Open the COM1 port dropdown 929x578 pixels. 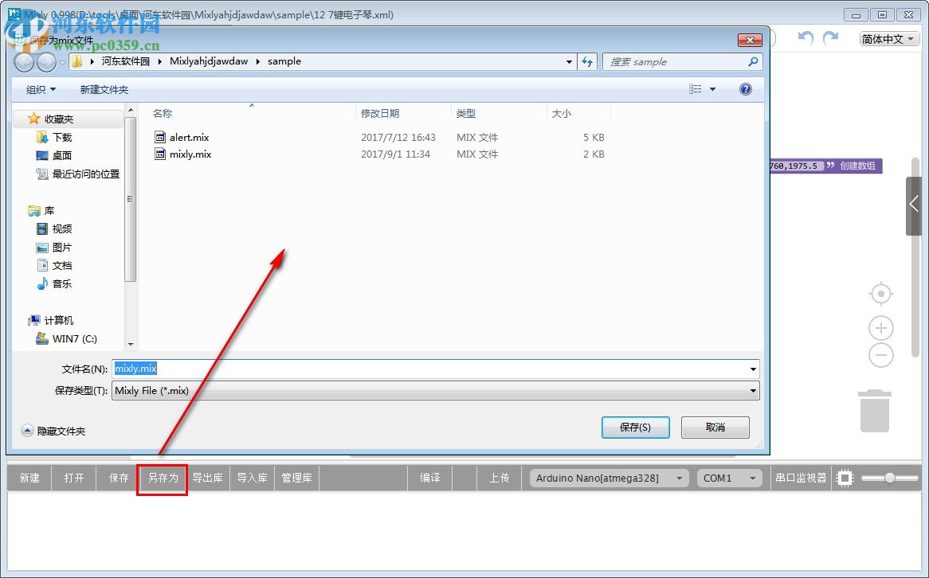729,478
